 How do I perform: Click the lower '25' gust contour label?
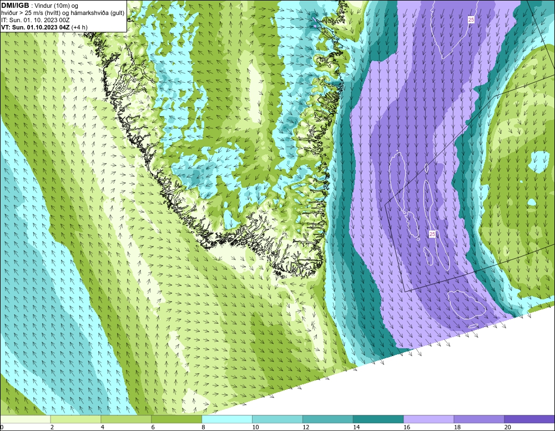pyautogui.click(x=432, y=234)
